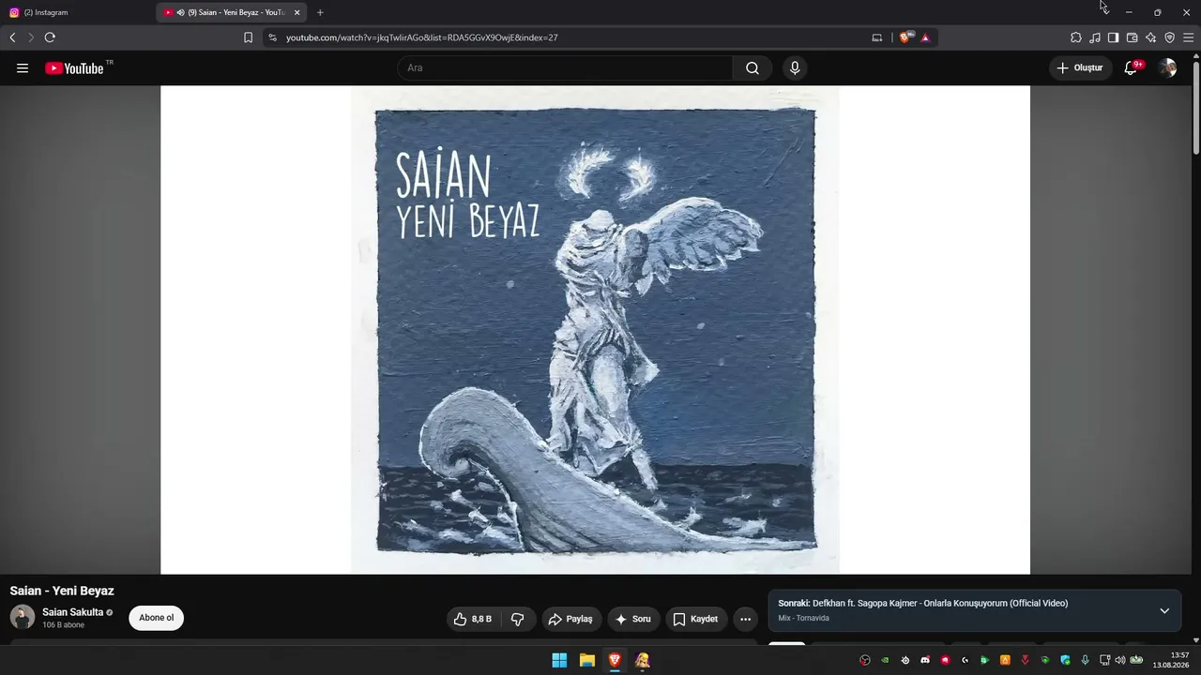Go forward in browser history
This screenshot has height=675, width=1201.
[30, 37]
